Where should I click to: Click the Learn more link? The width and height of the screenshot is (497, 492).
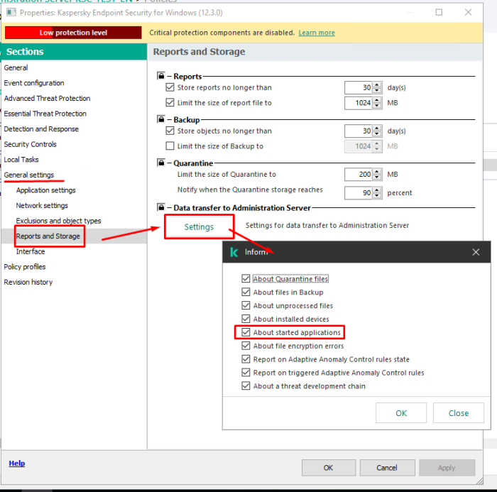pyautogui.click(x=317, y=33)
